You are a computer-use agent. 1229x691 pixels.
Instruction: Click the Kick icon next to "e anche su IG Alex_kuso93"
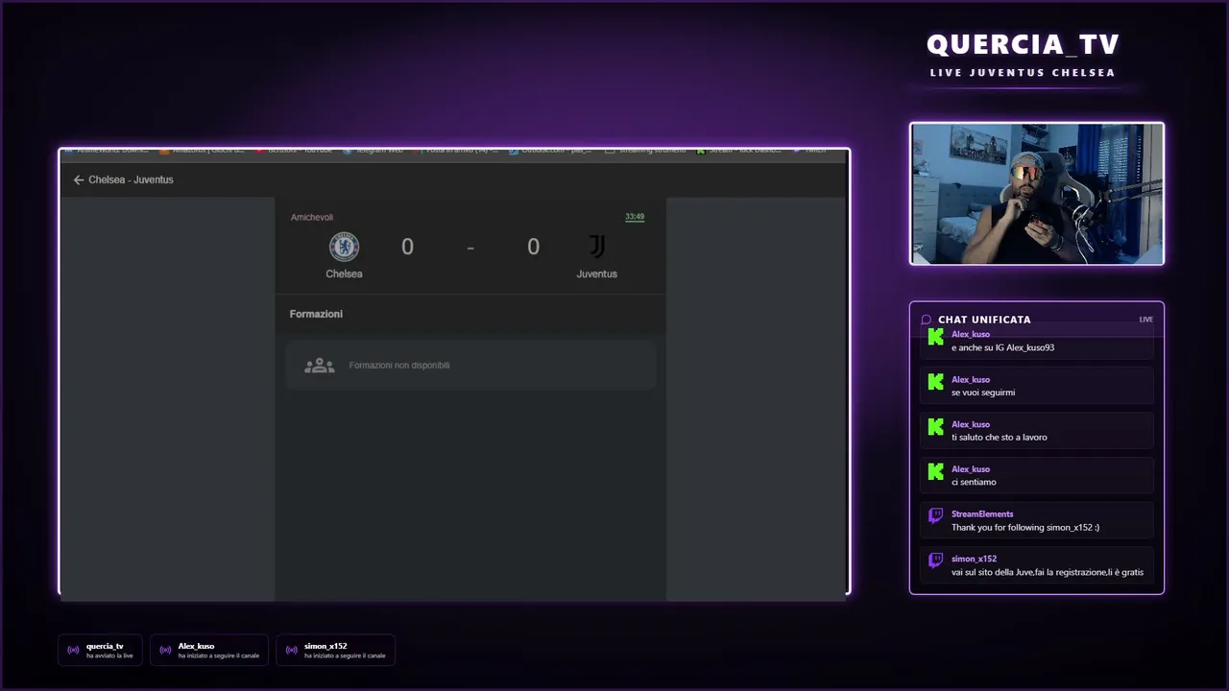(x=936, y=337)
